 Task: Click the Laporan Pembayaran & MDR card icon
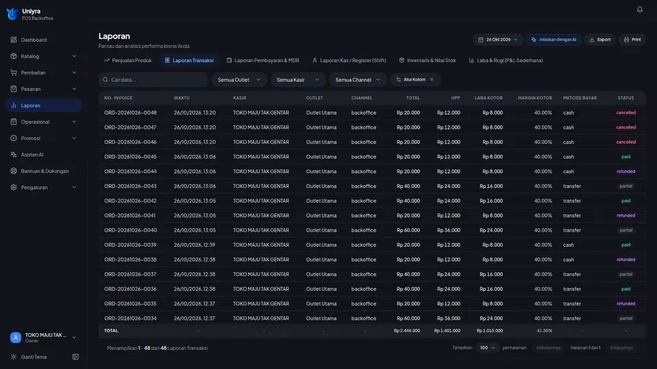[x=229, y=60]
